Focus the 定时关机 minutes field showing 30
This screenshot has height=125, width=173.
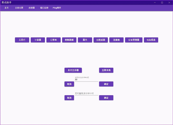coord(86,80)
